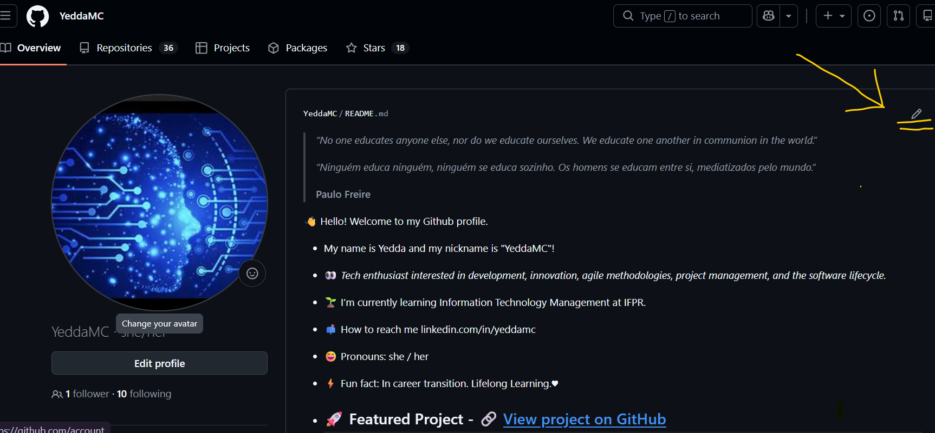The height and width of the screenshot is (433, 935).
Task: Click the YeddaMC username in the header
Action: pos(82,16)
